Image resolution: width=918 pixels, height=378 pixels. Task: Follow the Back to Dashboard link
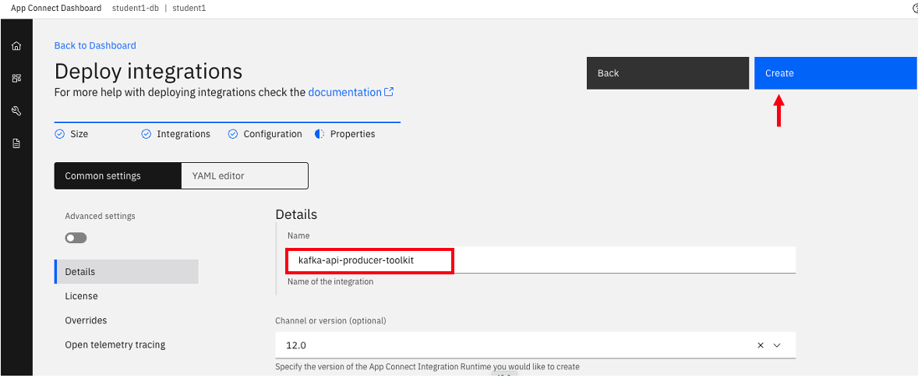tap(95, 45)
